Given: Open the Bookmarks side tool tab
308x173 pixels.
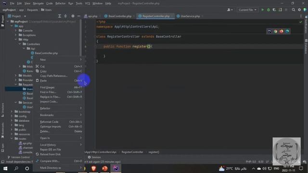Looking at the screenshot, I should [2, 130].
